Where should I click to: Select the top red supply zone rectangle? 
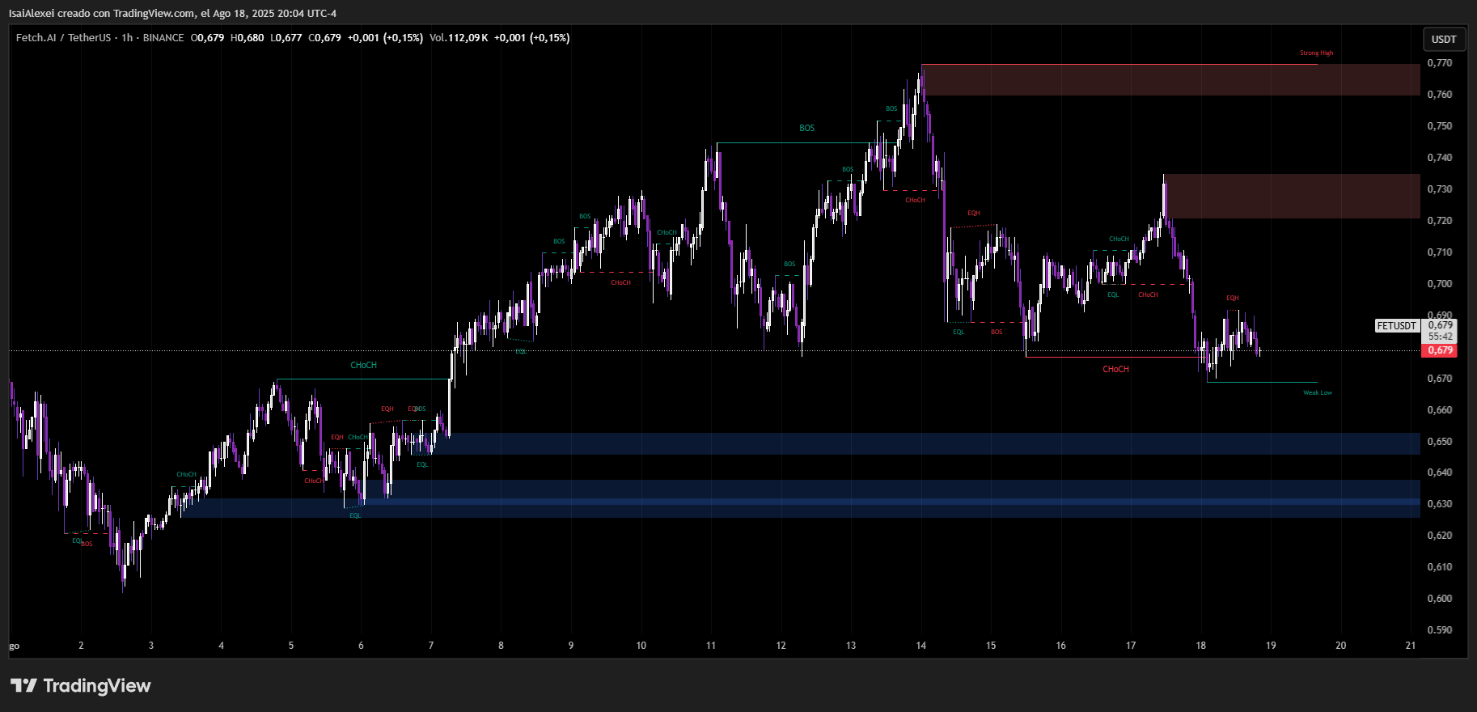pos(1170,80)
